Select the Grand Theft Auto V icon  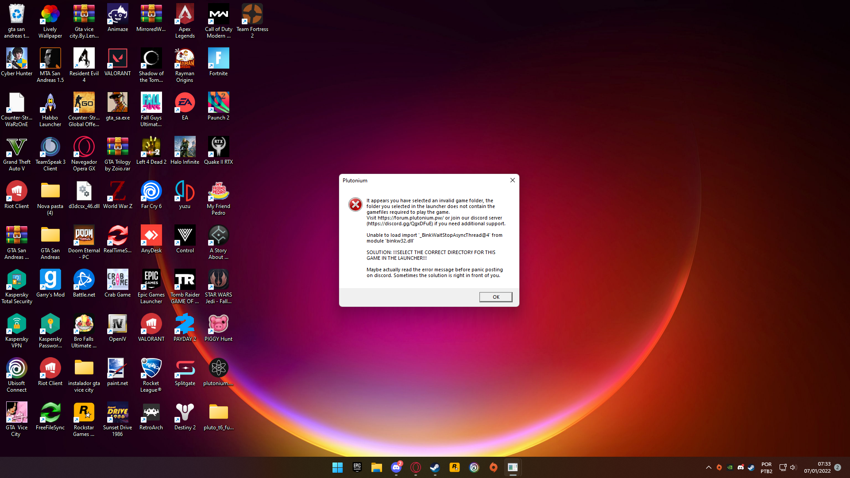(x=17, y=154)
